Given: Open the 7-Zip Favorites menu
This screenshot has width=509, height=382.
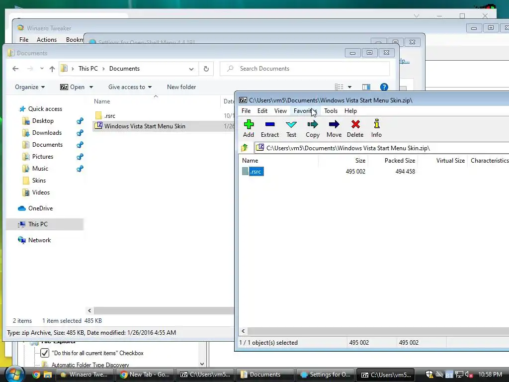Looking at the screenshot, I should click(x=305, y=111).
